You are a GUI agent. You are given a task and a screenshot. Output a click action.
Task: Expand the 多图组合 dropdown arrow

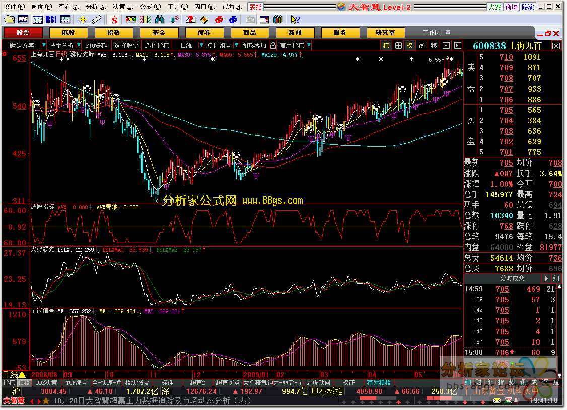(236, 45)
